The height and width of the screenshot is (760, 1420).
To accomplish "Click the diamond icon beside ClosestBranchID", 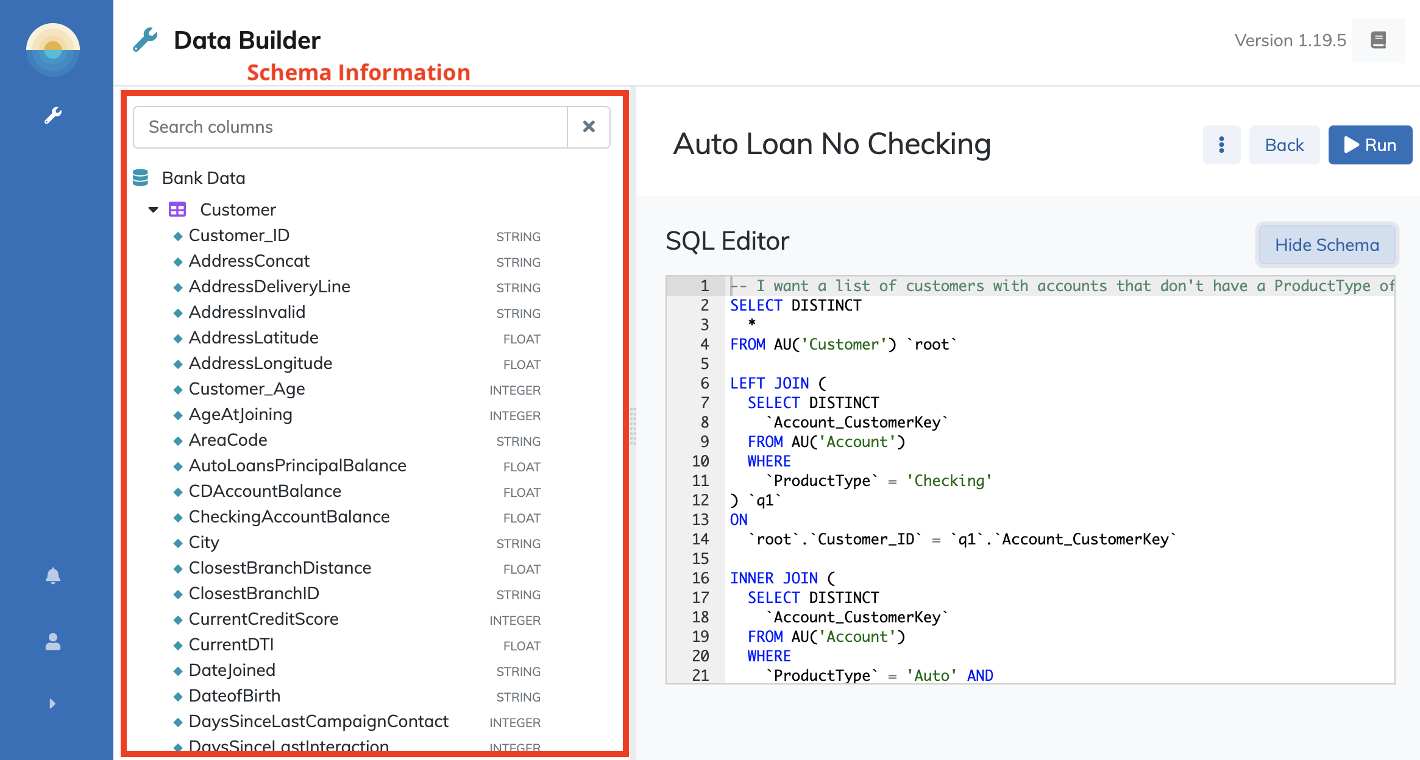I will point(178,594).
